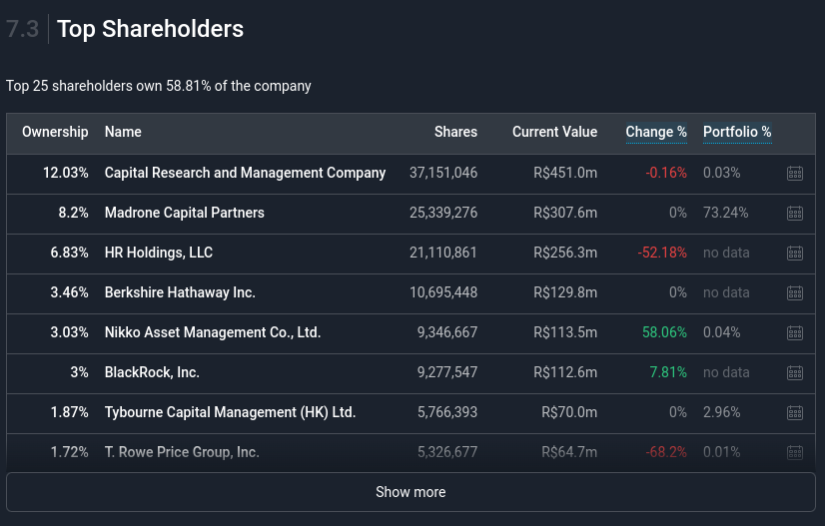Image resolution: width=825 pixels, height=526 pixels.
Task: Click the R$70.0m current value
Action: point(569,412)
